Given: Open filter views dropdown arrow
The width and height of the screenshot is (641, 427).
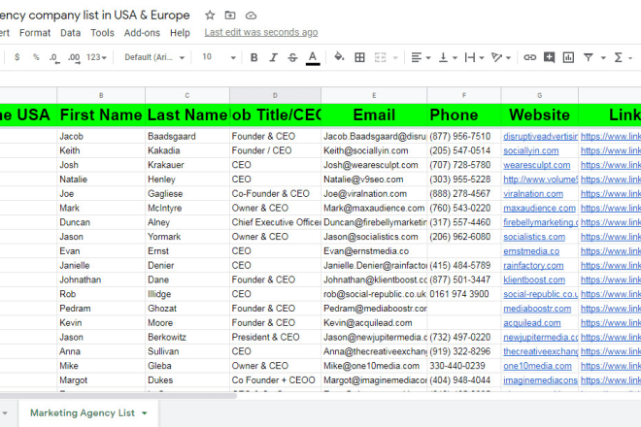Looking at the screenshot, I should (603, 58).
